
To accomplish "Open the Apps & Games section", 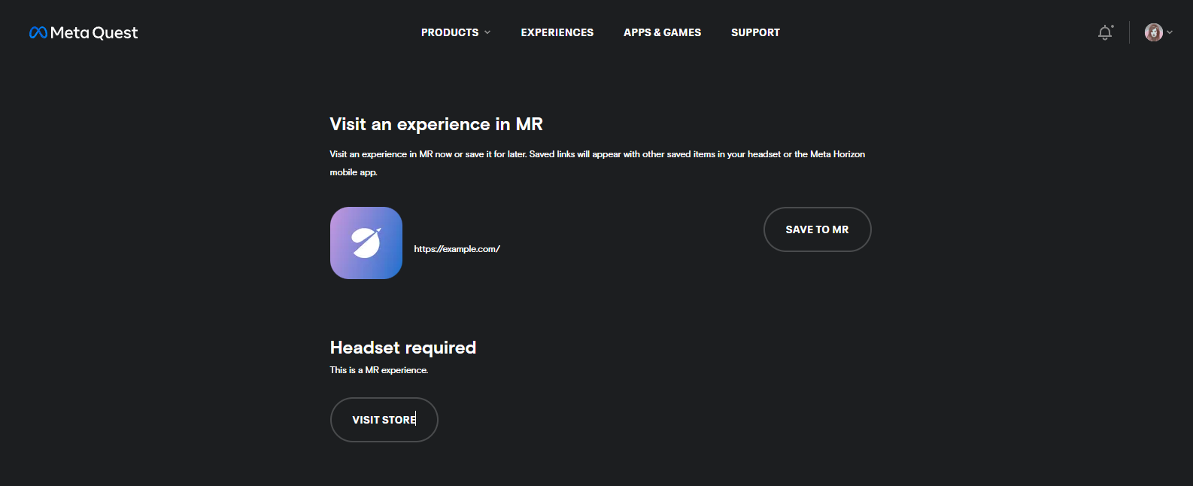I will pos(662,32).
